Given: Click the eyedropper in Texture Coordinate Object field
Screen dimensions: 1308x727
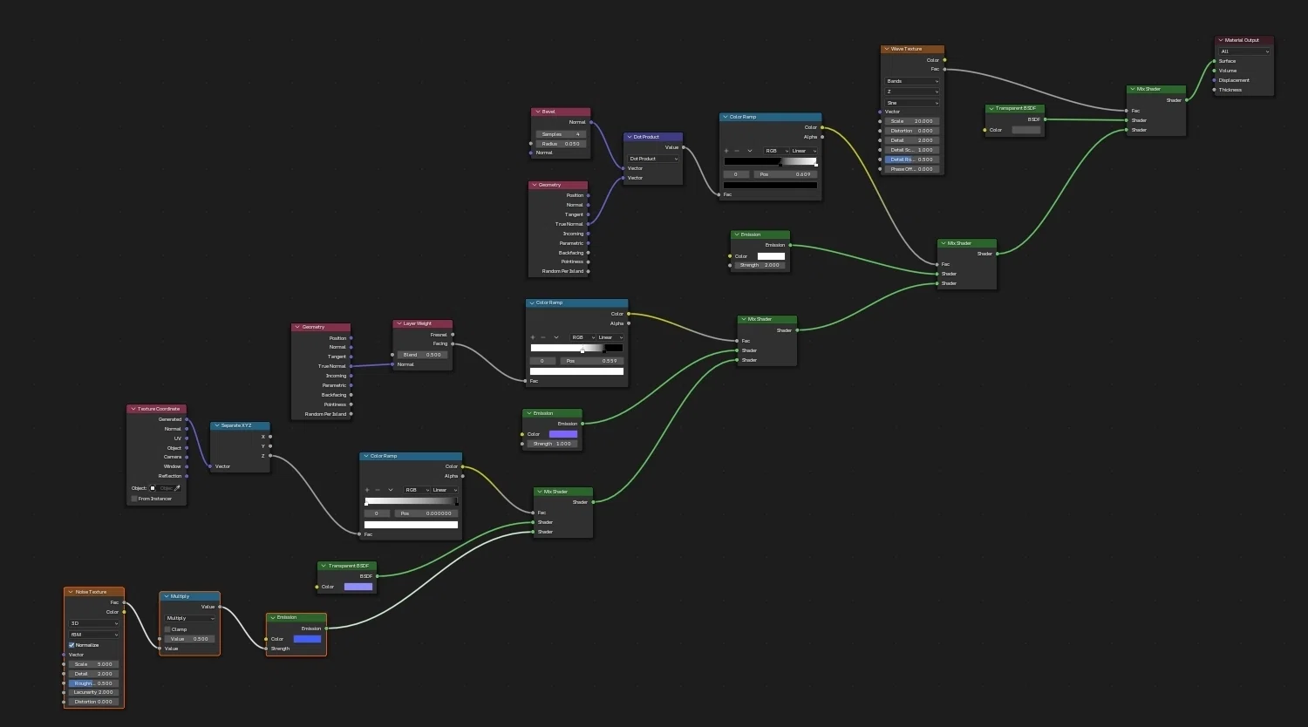Looking at the screenshot, I should [x=177, y=488].
